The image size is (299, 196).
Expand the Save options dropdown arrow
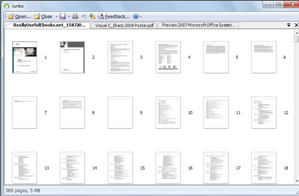(69, 17)
